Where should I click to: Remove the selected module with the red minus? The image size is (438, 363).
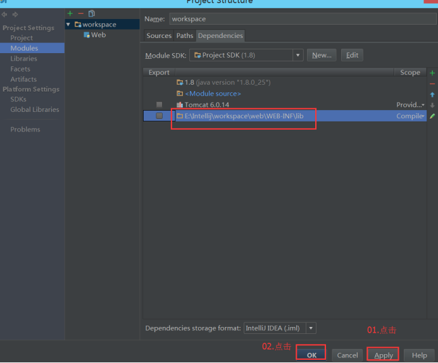click(81, 13)
